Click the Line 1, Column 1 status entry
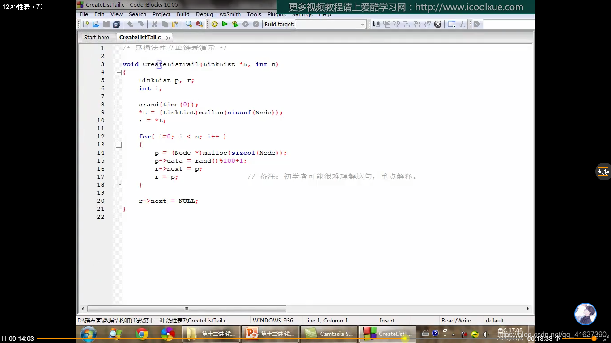This screenshot has height=343, width=611. [x=327, y=320]
